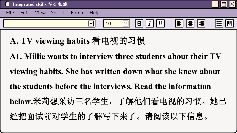Screen dimensions: 237x133
Task: Close the Integrated skills window
Action: (x=232, y=4)
